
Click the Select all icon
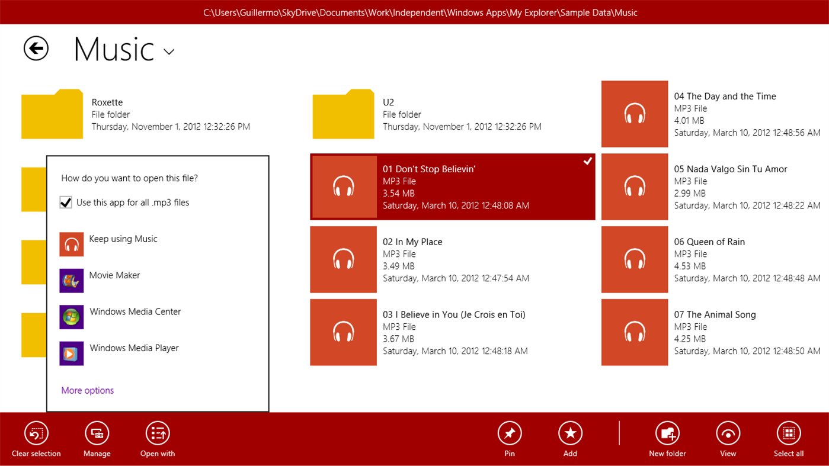pyautogui.click(x=789, y=433)
